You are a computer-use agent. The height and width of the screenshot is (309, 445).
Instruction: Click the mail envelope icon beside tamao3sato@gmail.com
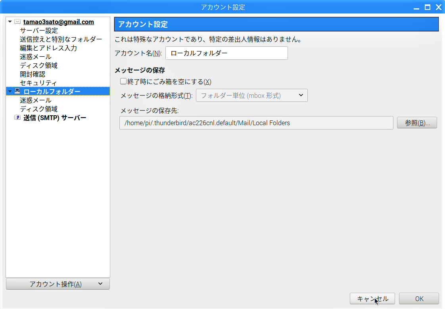(17, 22)
